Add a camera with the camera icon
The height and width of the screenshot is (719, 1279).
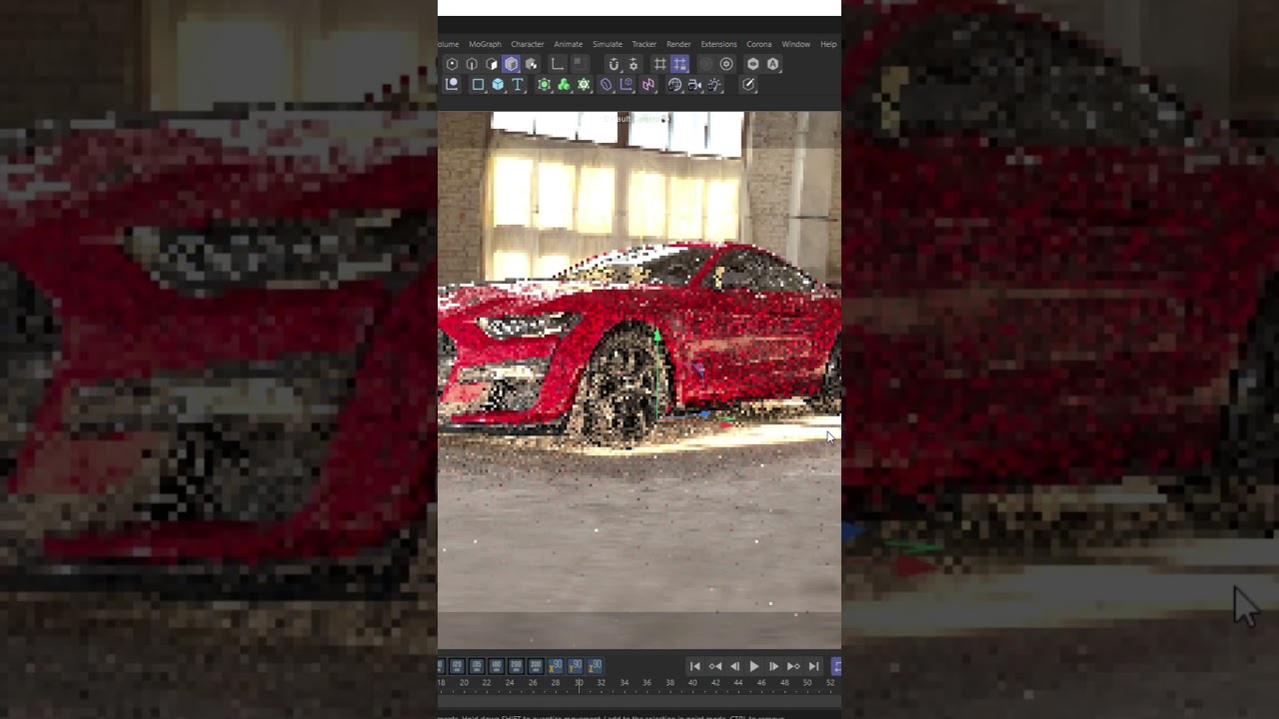(694, 85)
